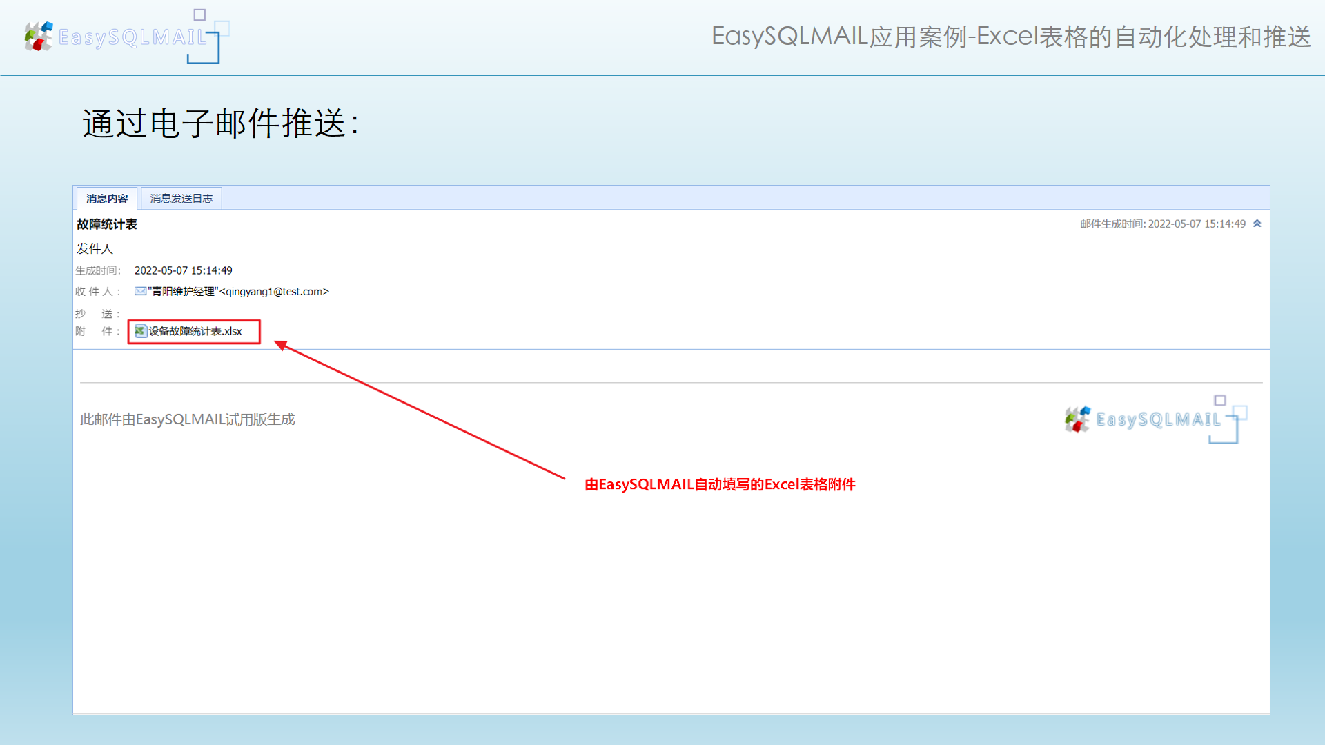
Task: Click the EasySQLMAIL logo in the mail body
Action: tap(1156, 419)
